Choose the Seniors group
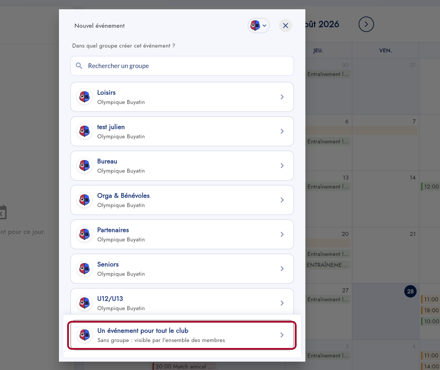The height and width of the screenshot is (370, 440). coord(182,269)
